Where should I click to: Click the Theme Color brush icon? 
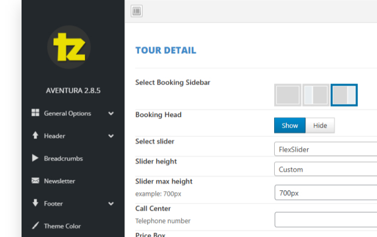click(36, 226)
